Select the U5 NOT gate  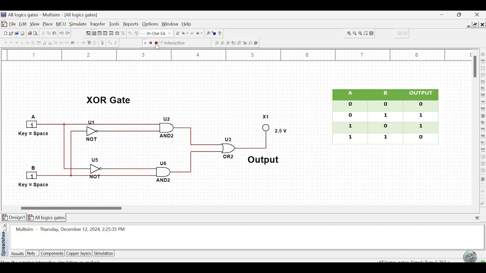(96, 169)
